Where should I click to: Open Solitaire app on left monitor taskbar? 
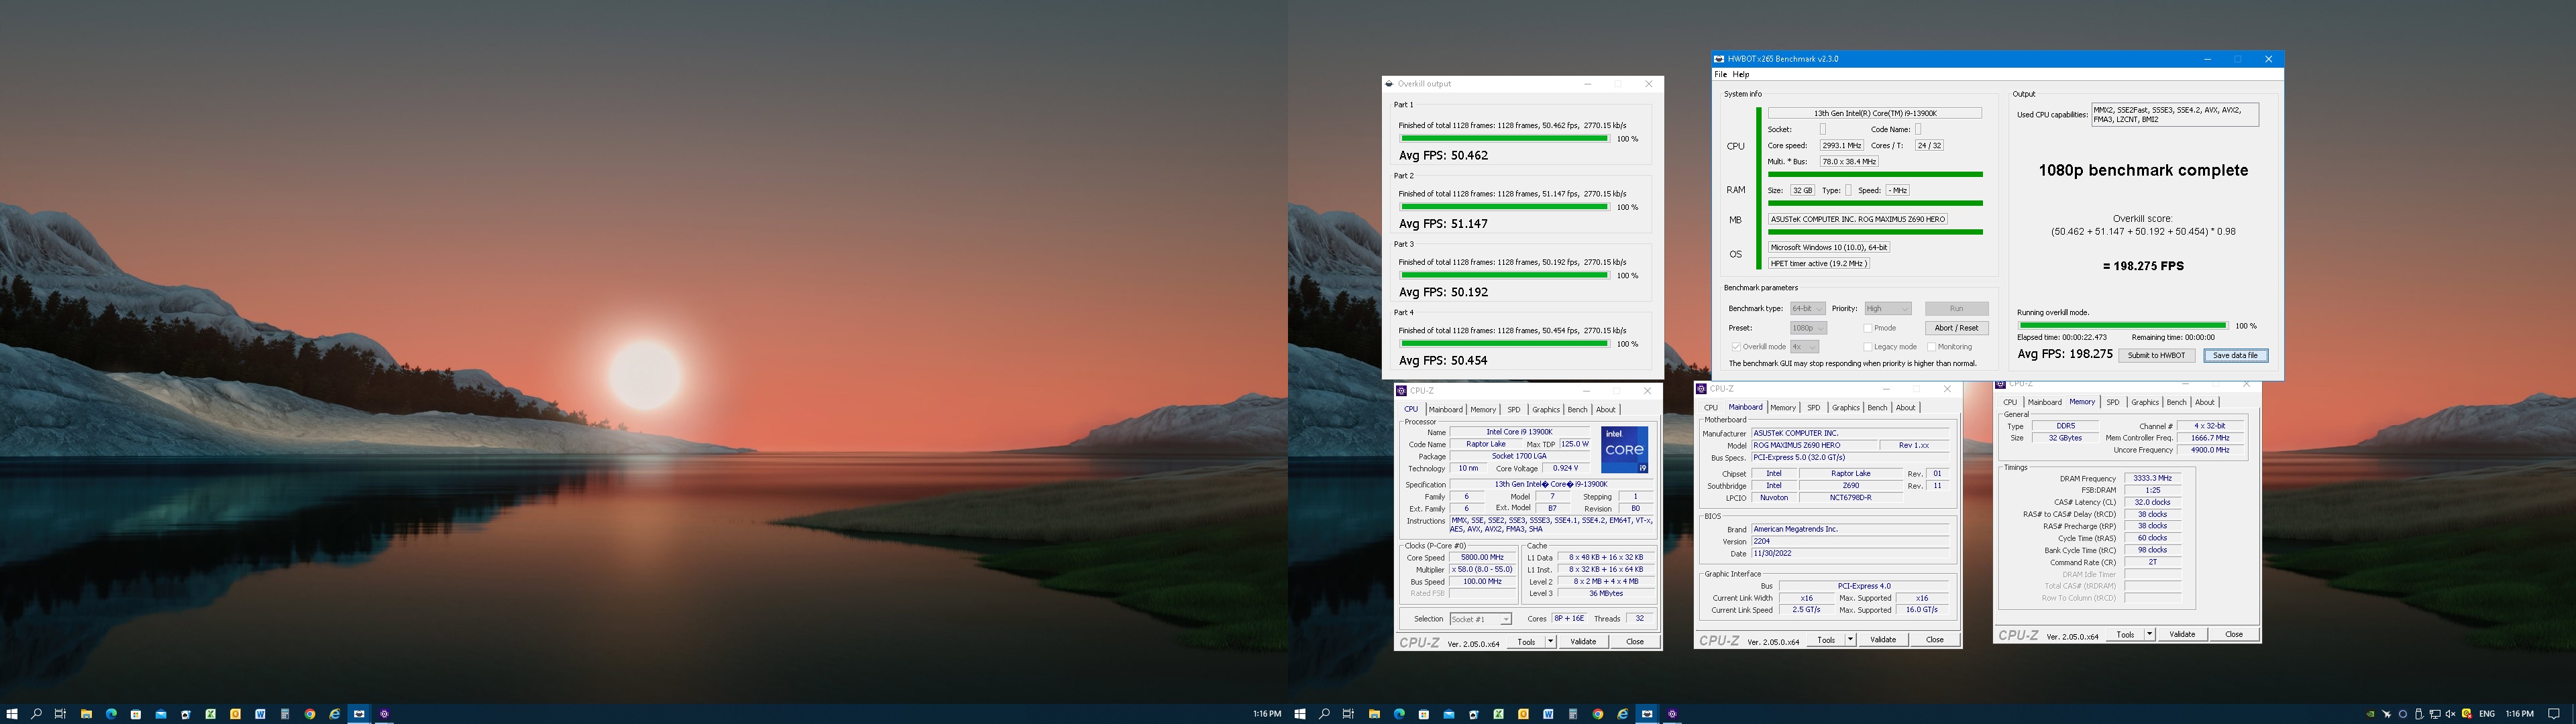point(186,714)
